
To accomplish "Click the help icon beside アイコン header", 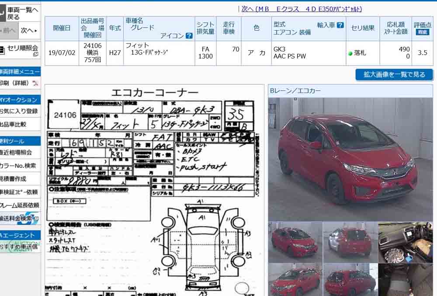I will tap(189, 36).
